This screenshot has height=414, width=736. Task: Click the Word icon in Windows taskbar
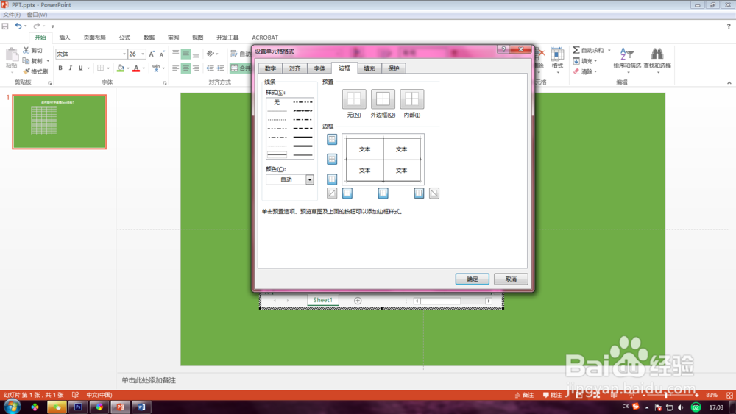click(141, 407)
